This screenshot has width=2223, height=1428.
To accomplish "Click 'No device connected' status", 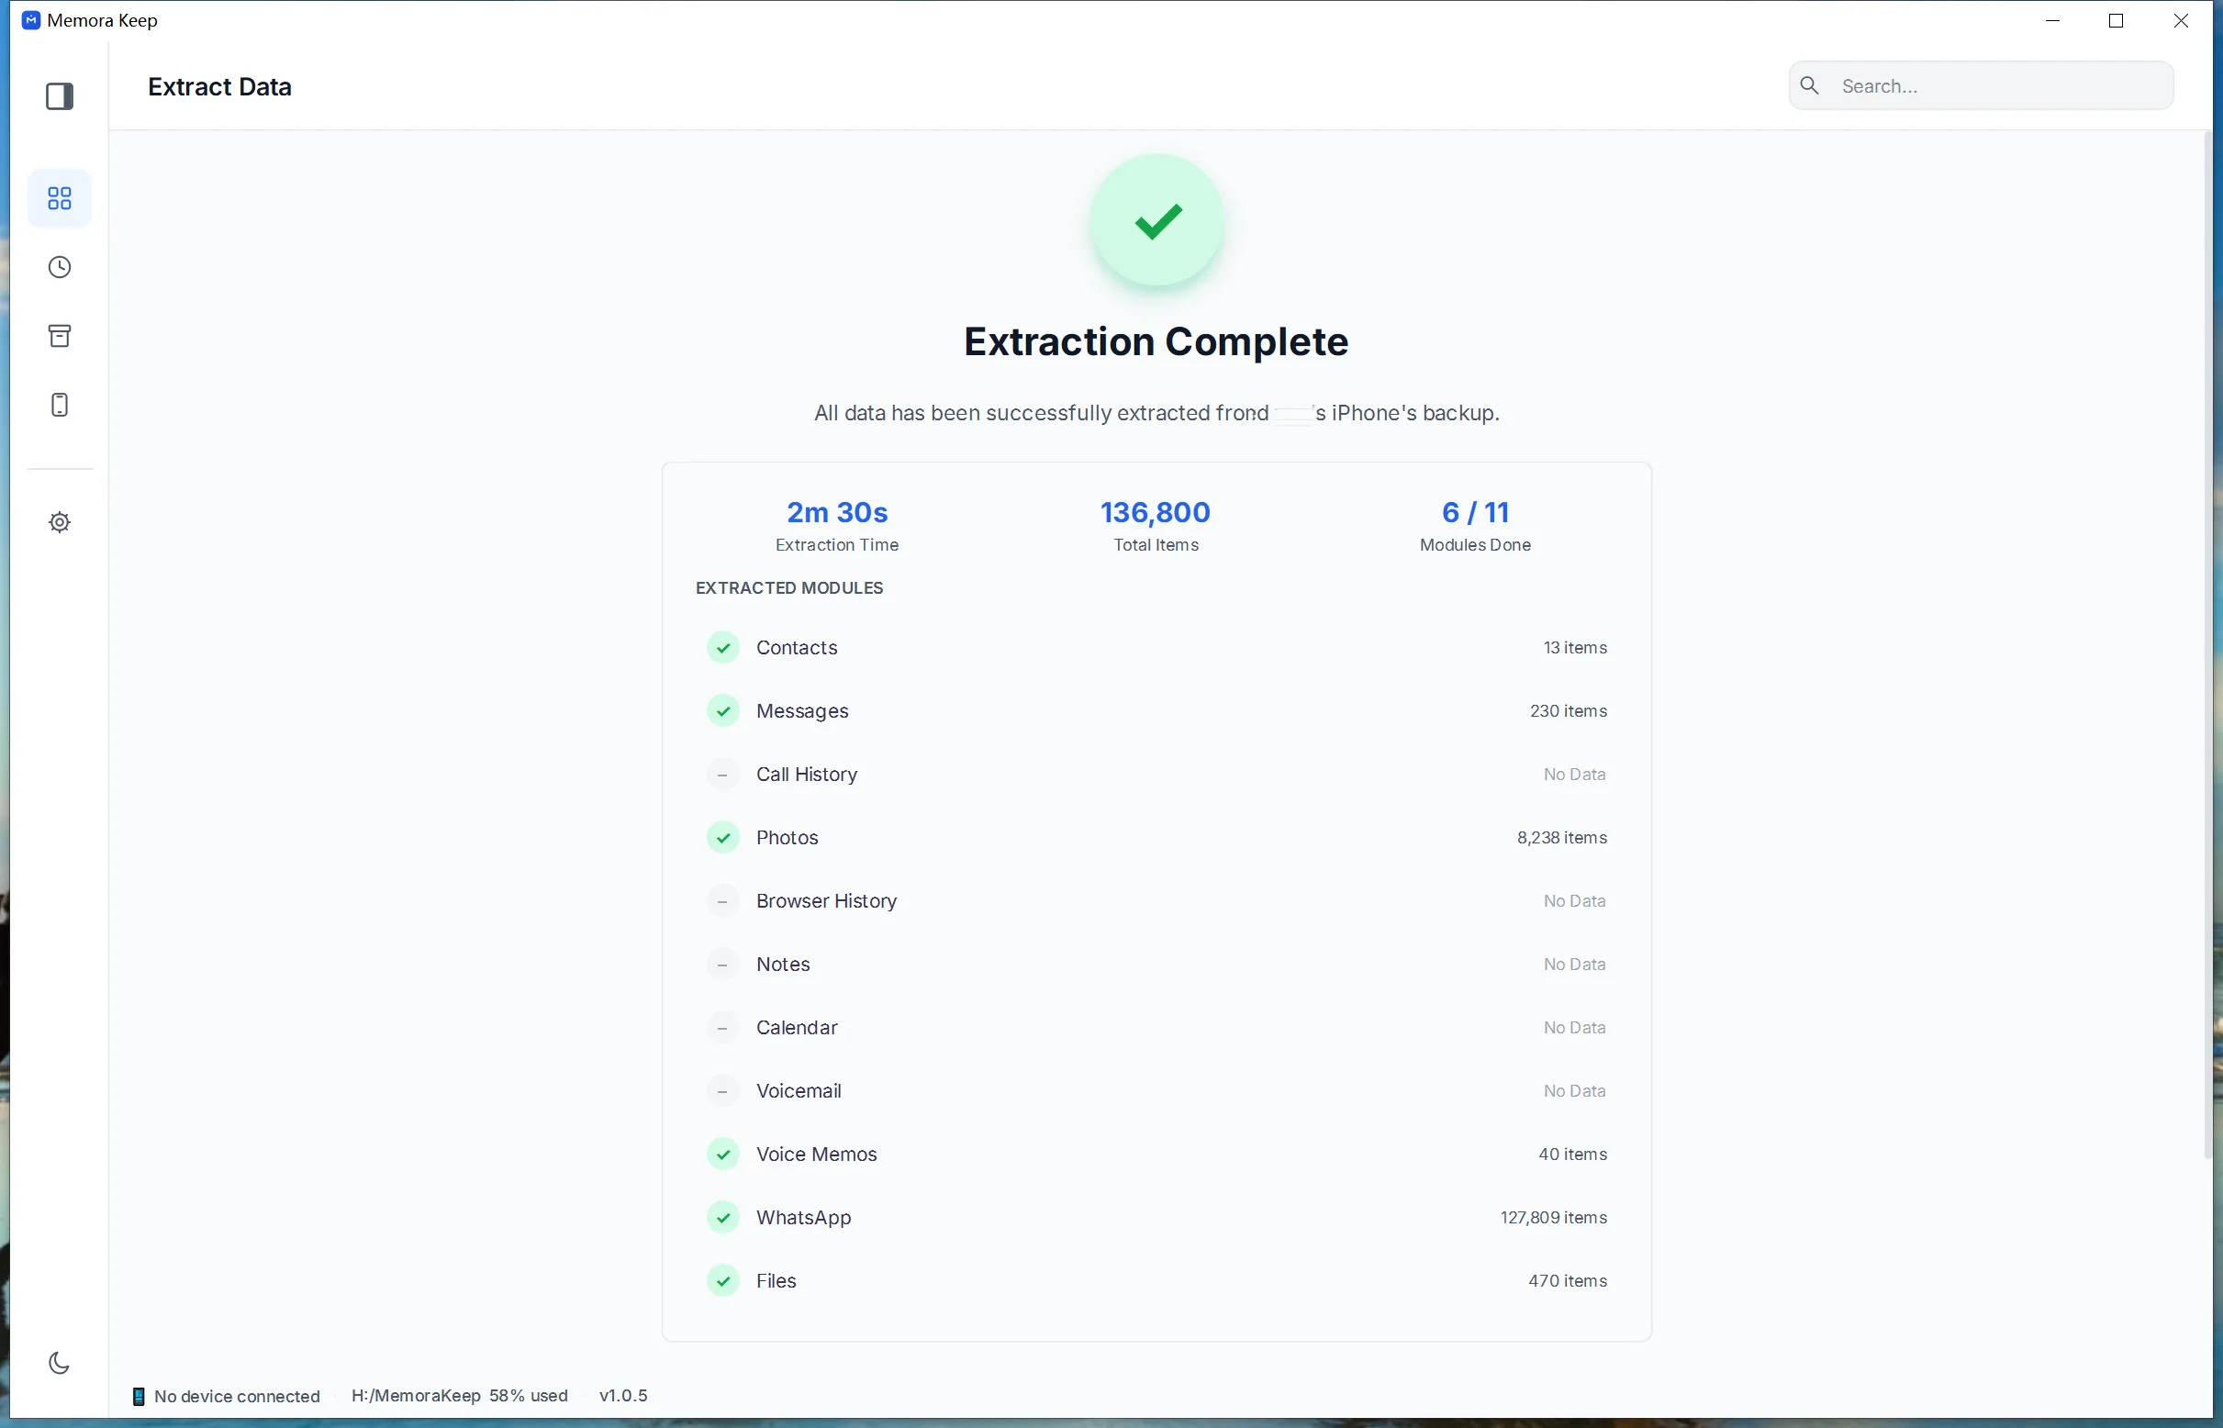I will coord(237,1397).
